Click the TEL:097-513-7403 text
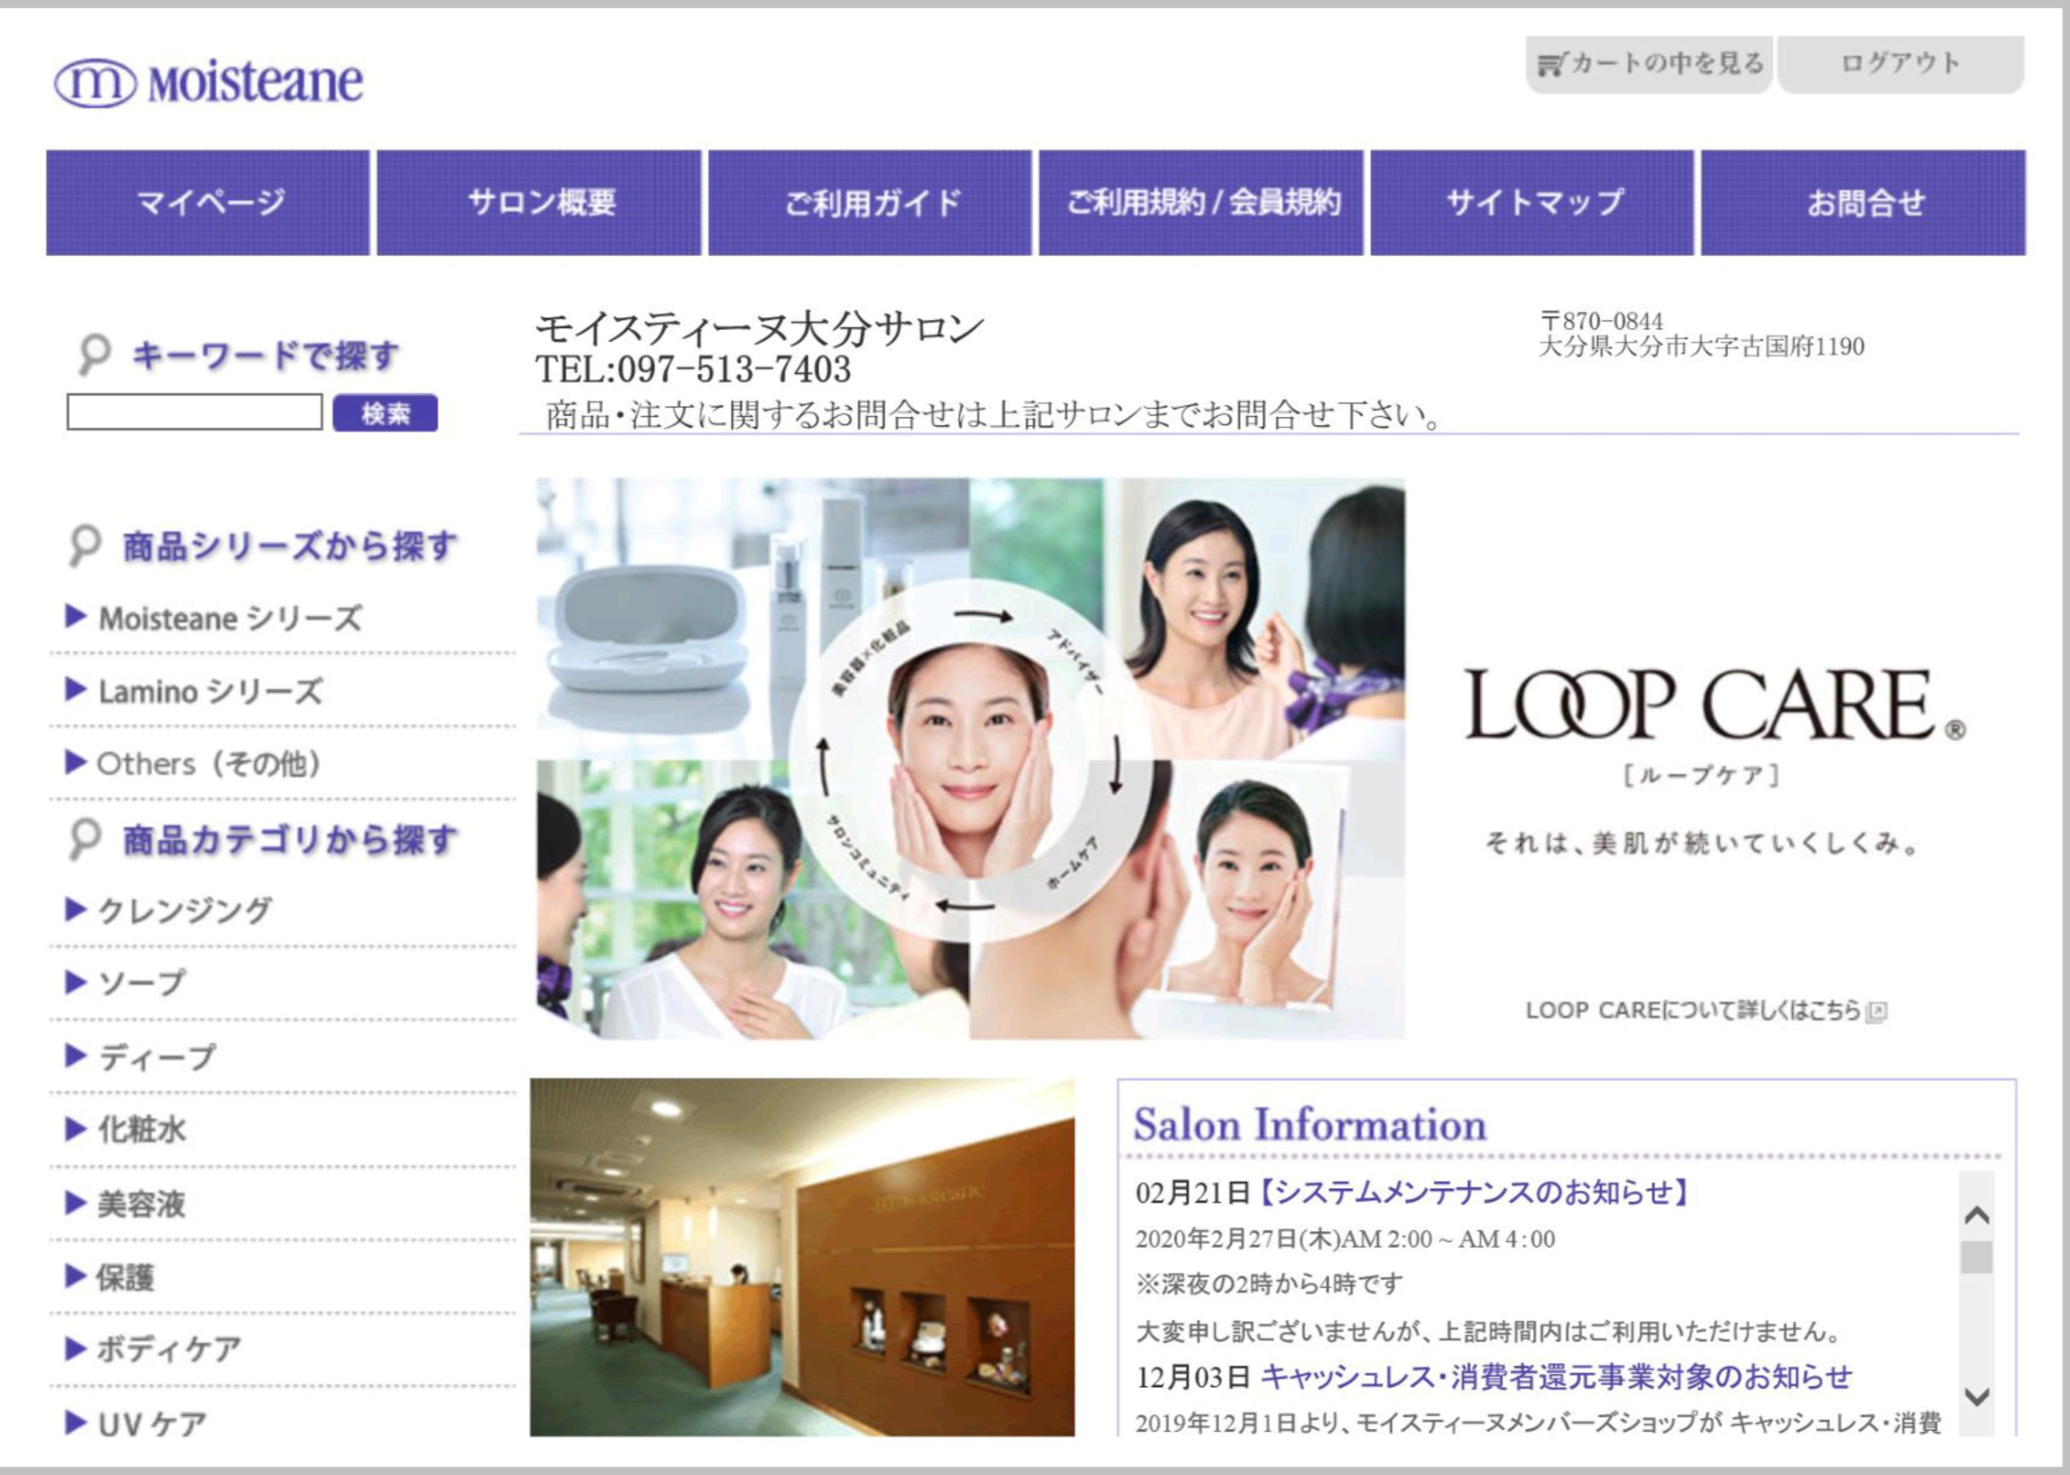Image resolution: width=2070 pixels, height=1475 pixels. click(x=693, y=370)
